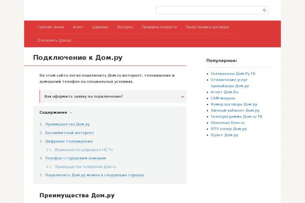Jump to Цифровое телевидение section
The image size is (305, 203).
pos(69,141)
